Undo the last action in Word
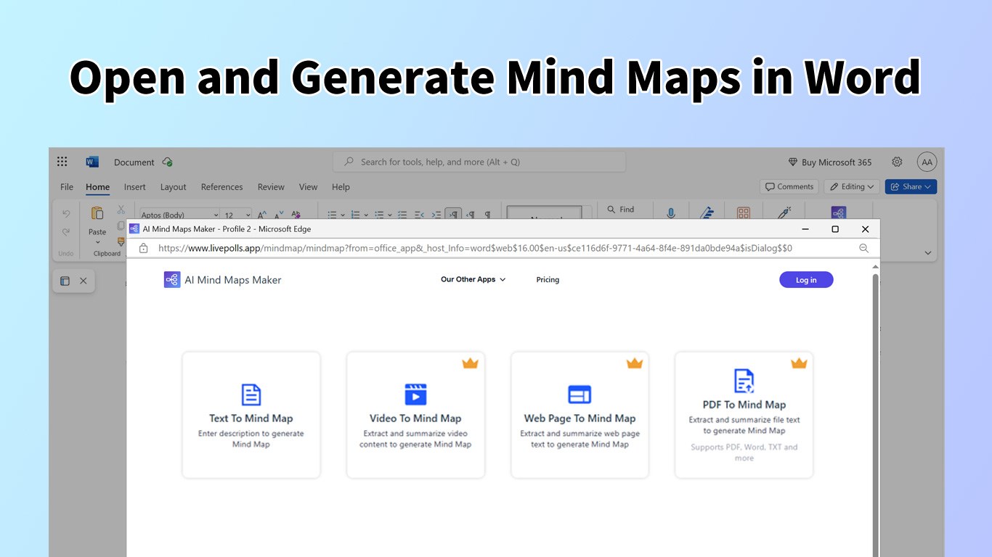 (x=66, y=214)
